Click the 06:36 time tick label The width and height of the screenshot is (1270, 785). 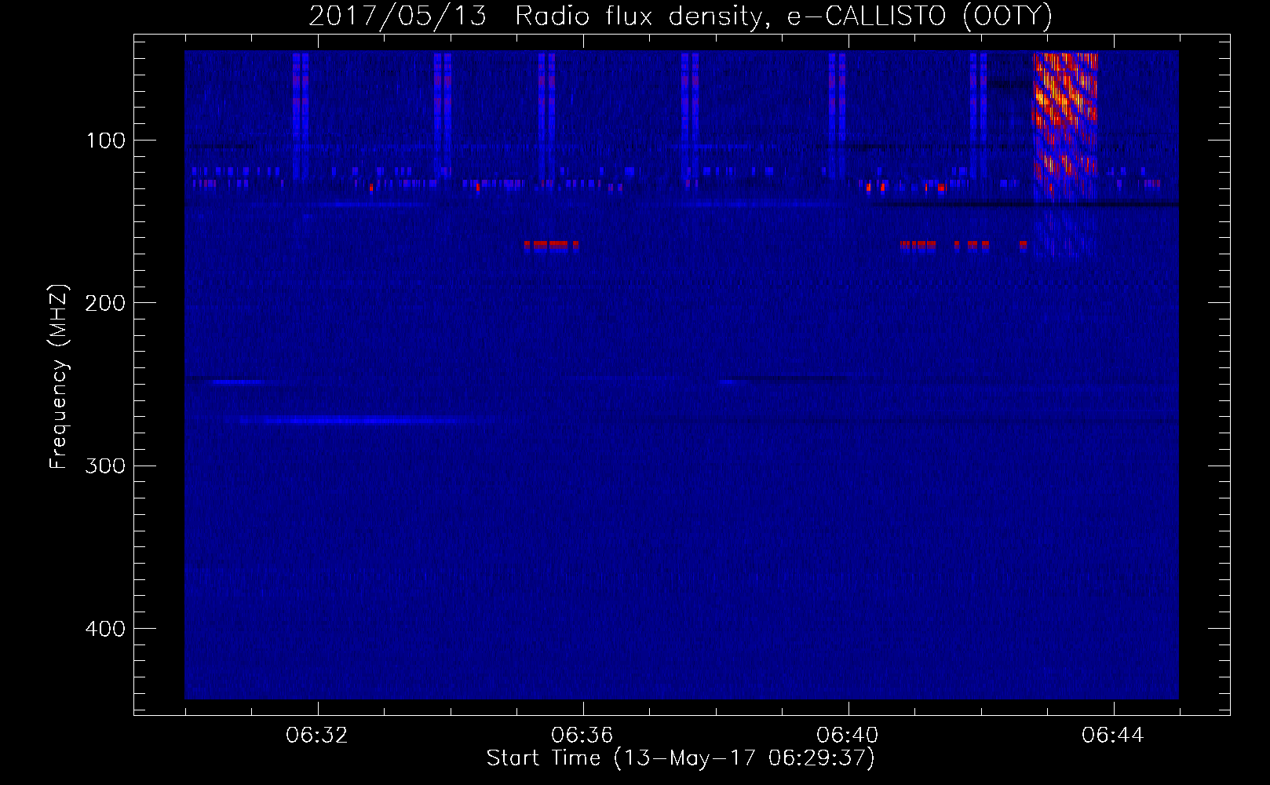(582, 736)
